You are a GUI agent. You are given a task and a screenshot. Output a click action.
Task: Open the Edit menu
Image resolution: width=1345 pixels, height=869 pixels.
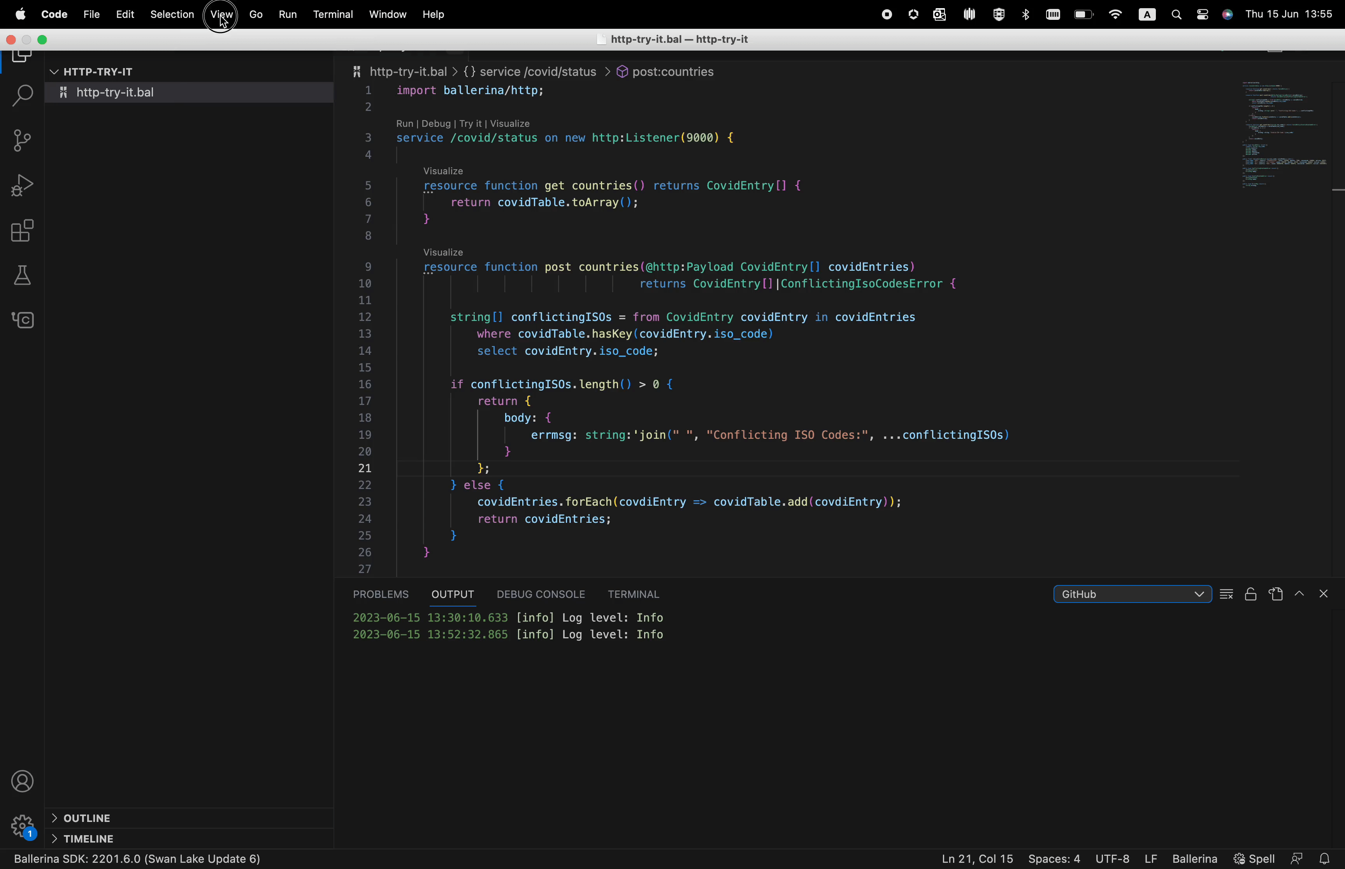click(x=125, y=15)
